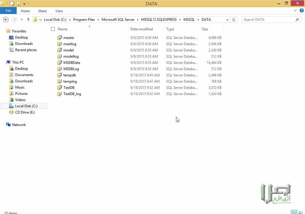Open the address bar previous locations dropdown
This screenshot has width=305, height=214.
227,20
